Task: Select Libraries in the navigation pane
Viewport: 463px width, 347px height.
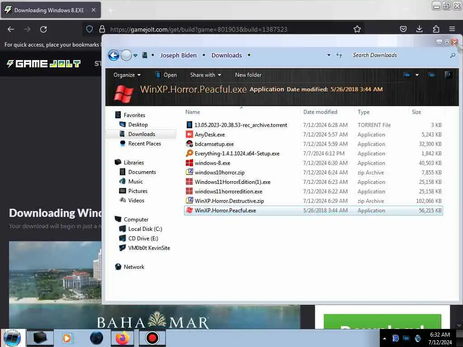Action: tap(134, 163)
